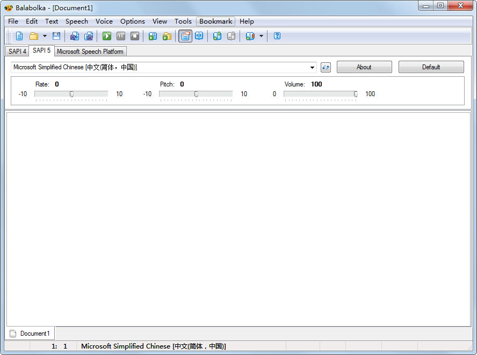Select the Document1 tab at the bottom
Image resolution: width=477 pixels, height=355 pixels.
[x=30, y=334]
